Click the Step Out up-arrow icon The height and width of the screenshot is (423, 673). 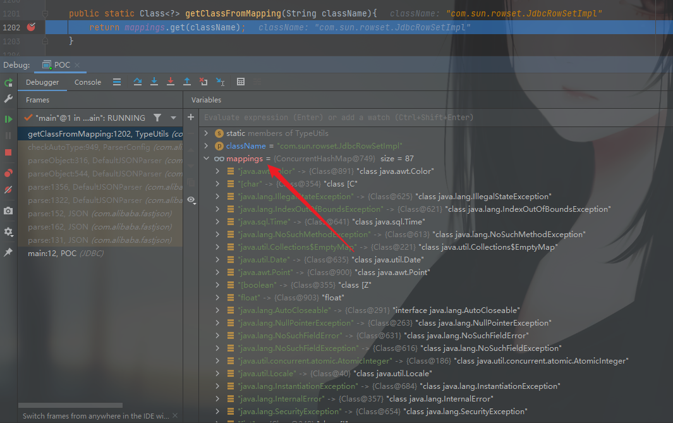click(186, 82)
